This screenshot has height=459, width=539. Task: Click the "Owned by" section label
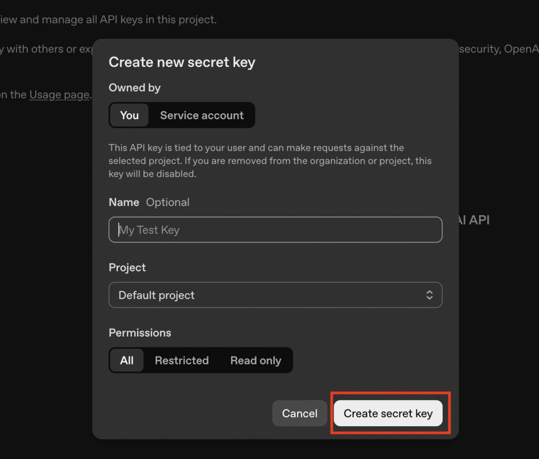[135, 88]
